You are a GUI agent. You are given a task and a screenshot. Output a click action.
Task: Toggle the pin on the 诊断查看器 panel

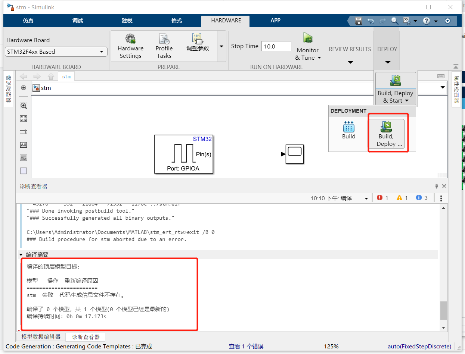coord(436,186)
